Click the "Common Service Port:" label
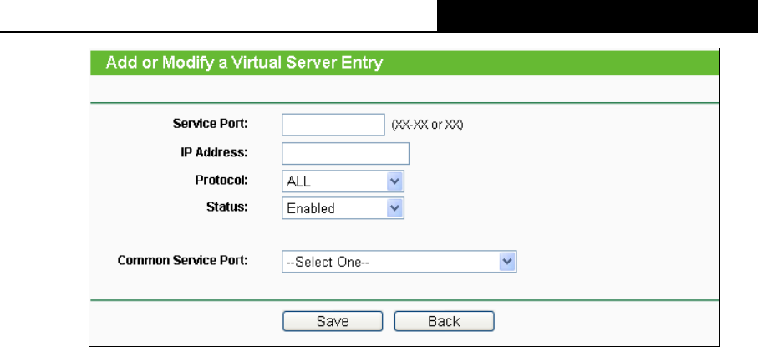This screenshot has width=758, height=347. pyautogui.click(x=183, y=260)
